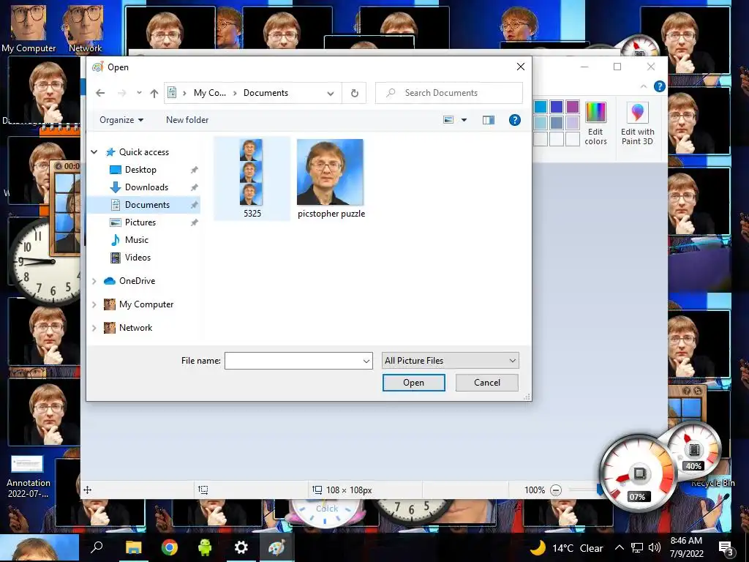Screen dimensions: 749x562
Task: Open Network desktop icon
Action: click(85, 29)
